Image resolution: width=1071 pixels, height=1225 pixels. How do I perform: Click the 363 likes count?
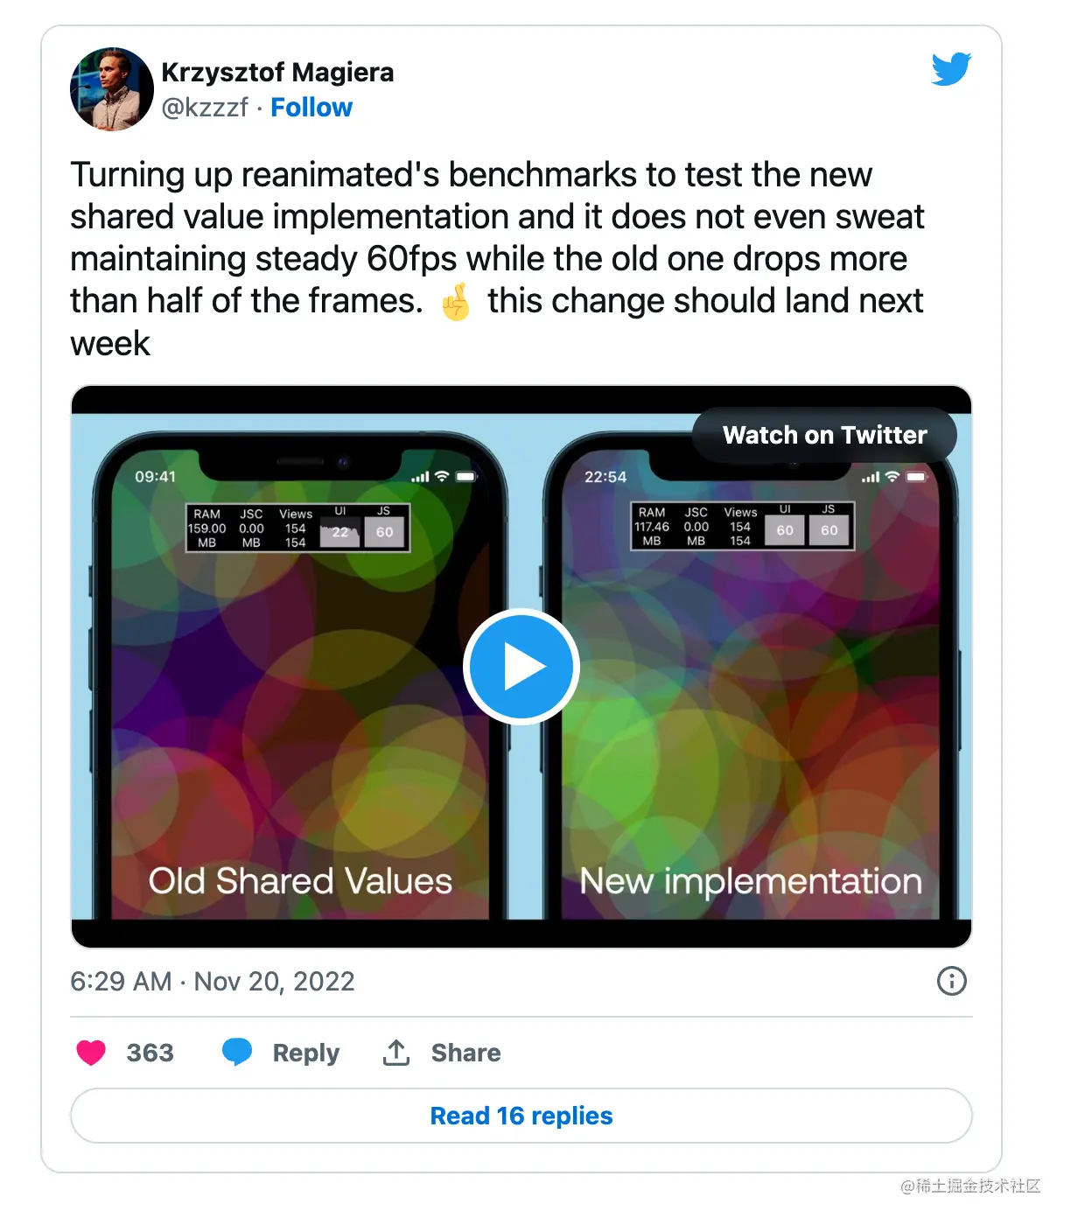tap(150, 1053)
